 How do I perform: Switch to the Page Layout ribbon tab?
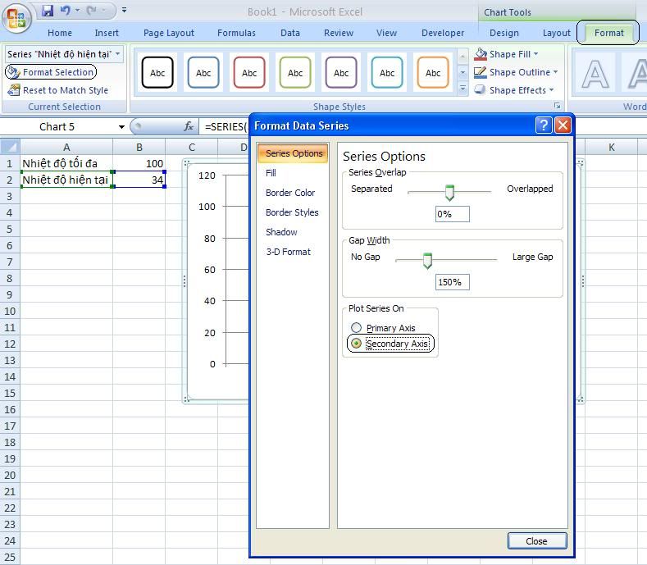pos(169,33)
